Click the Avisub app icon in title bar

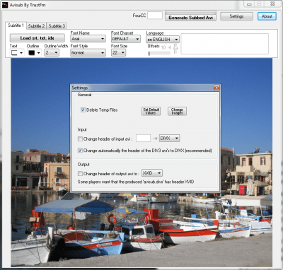[5, 5]
